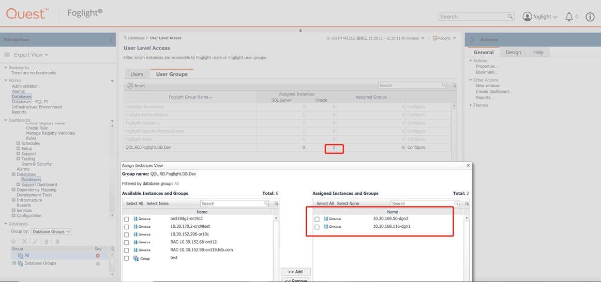Viewport: 601px width, 282px height.
Task: Check the orcl19dg2-or19c2 instance checkbox
Action: pos(127,220)
